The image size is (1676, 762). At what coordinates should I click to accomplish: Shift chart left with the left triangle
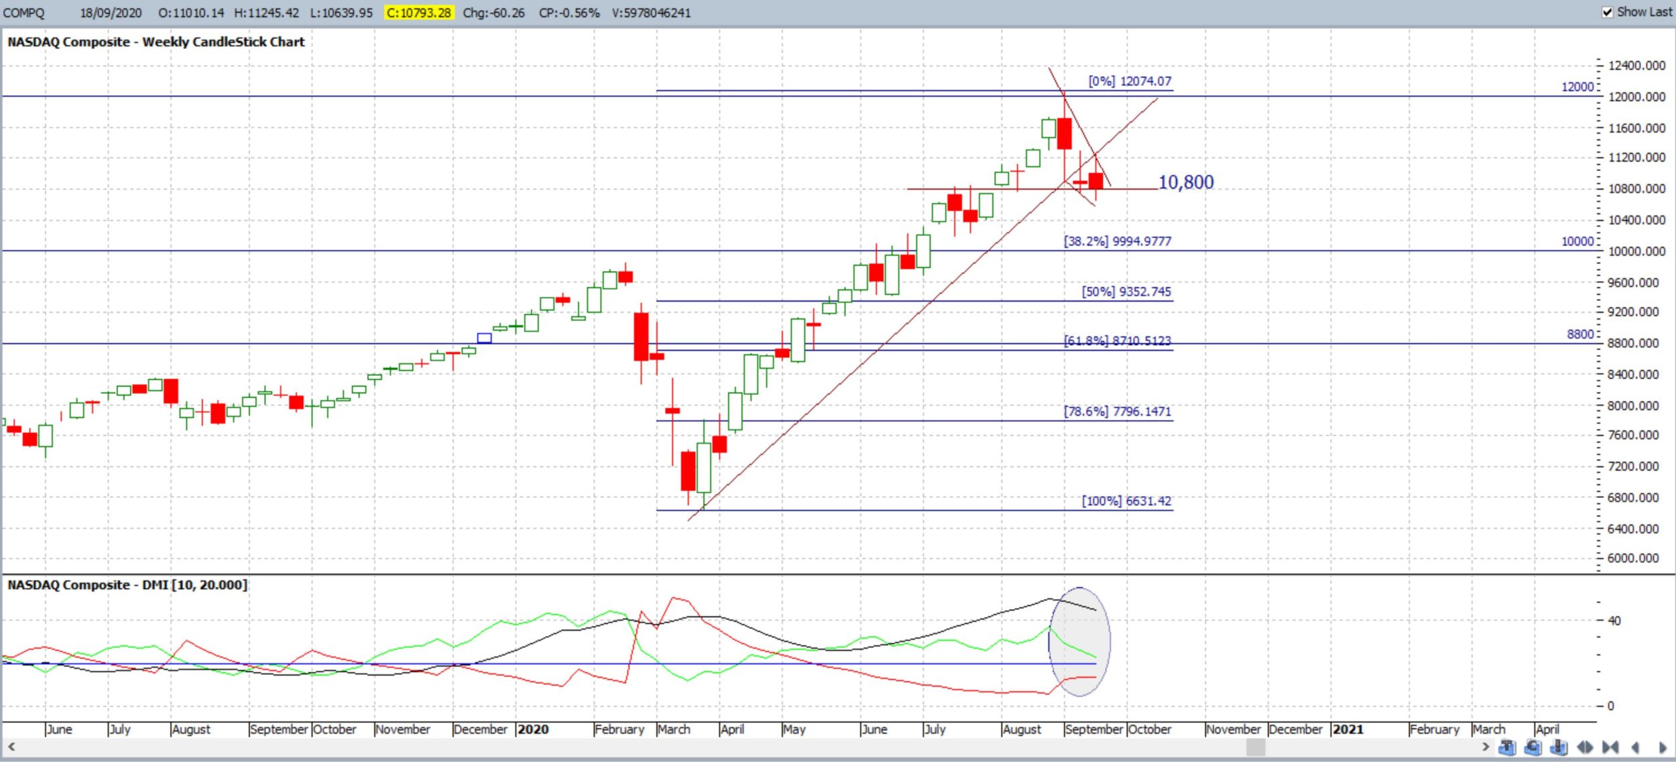pyautogui.click(x=1635, y=747)
